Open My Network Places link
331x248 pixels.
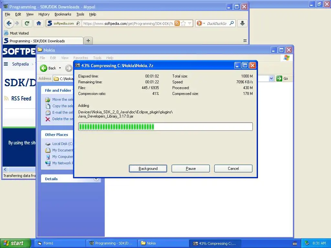59,163
